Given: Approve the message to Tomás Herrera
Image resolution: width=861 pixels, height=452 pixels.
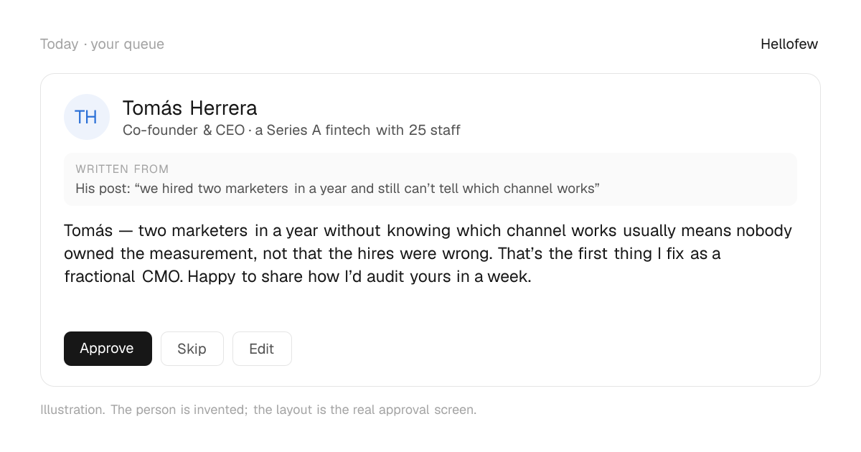Looking at the screenshot, I should tap(108, 349).
